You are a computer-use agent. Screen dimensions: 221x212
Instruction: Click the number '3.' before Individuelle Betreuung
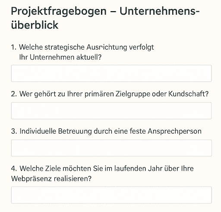pyautogui.click(x=14, y=131)
